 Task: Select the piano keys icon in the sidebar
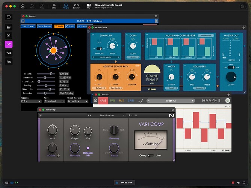[x=9, y=27]
